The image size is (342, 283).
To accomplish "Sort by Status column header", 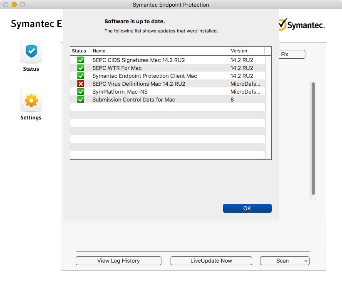I will (80, 51).
